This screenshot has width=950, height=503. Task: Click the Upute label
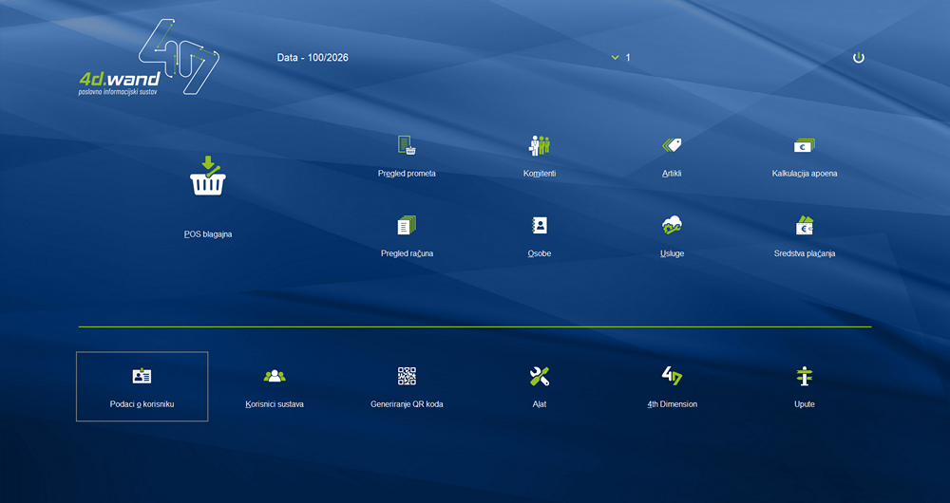tap(805, 404)
